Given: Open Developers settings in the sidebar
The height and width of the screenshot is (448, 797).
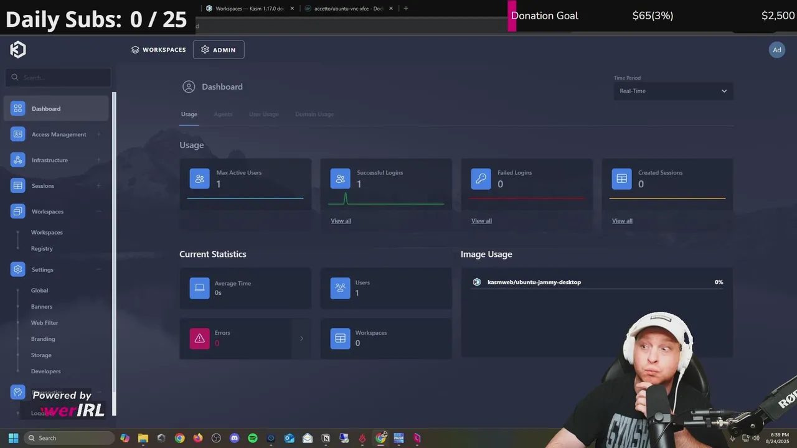Looking at the screenshot, I should coord(46,371).
